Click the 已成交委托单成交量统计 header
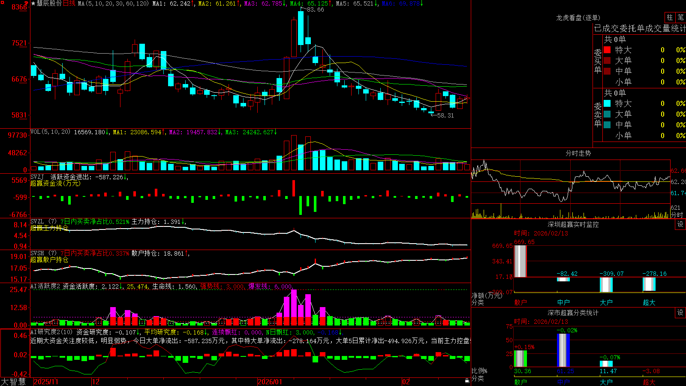Viewport: 686px width, 386px height. pyautogui.click(x=640, y=28)
